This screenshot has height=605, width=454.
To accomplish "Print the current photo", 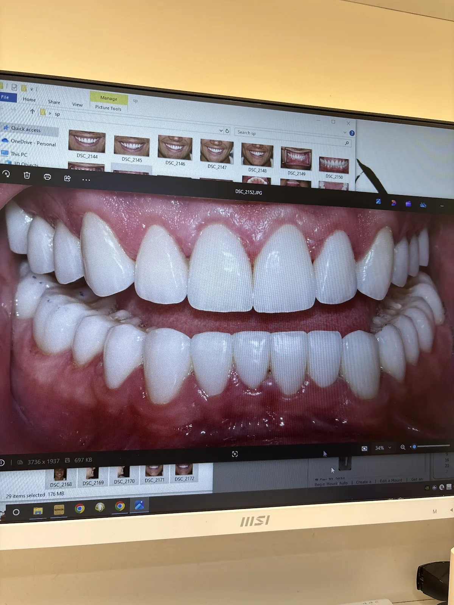I will tap(47, 177).
